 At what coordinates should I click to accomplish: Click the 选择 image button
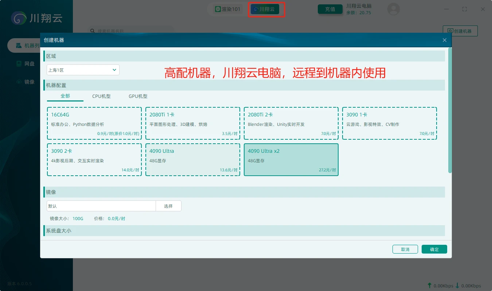pos(168,206)
